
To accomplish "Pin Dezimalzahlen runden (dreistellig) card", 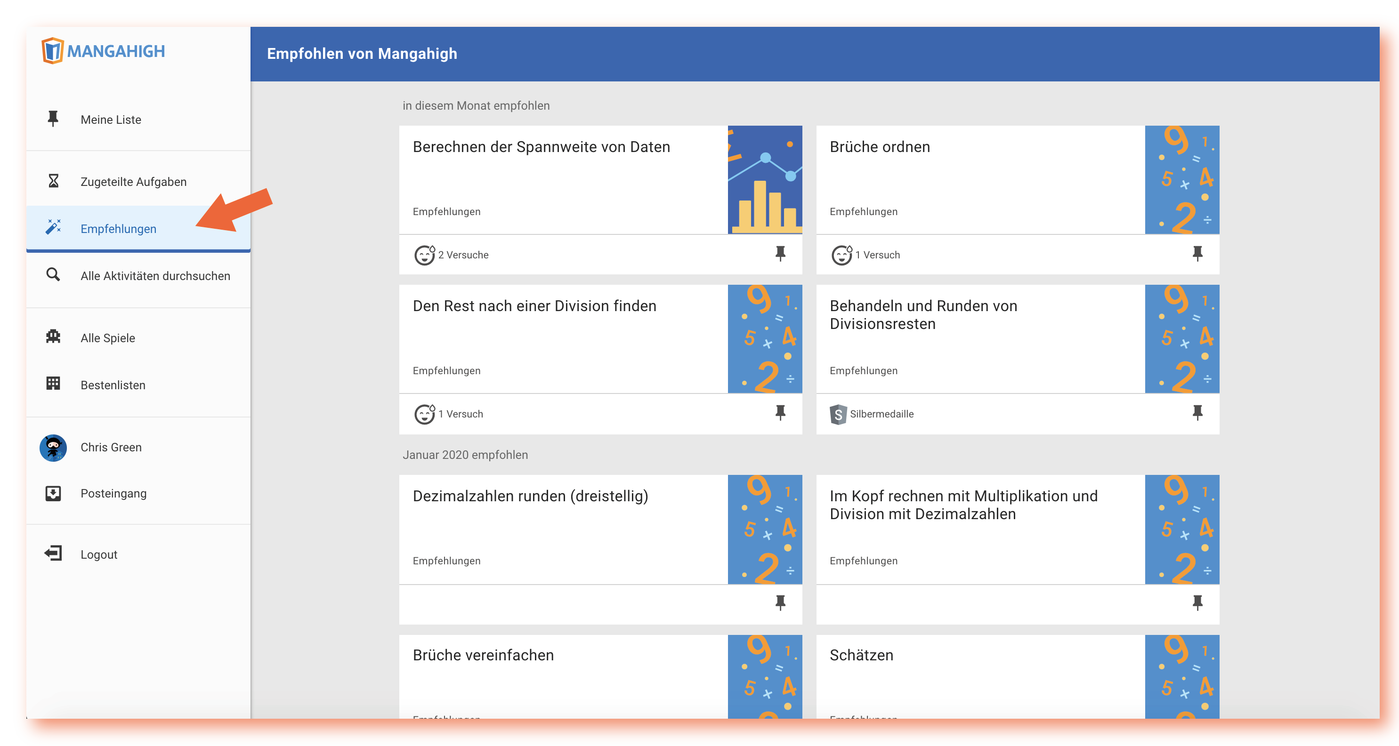I will [780, 602].
